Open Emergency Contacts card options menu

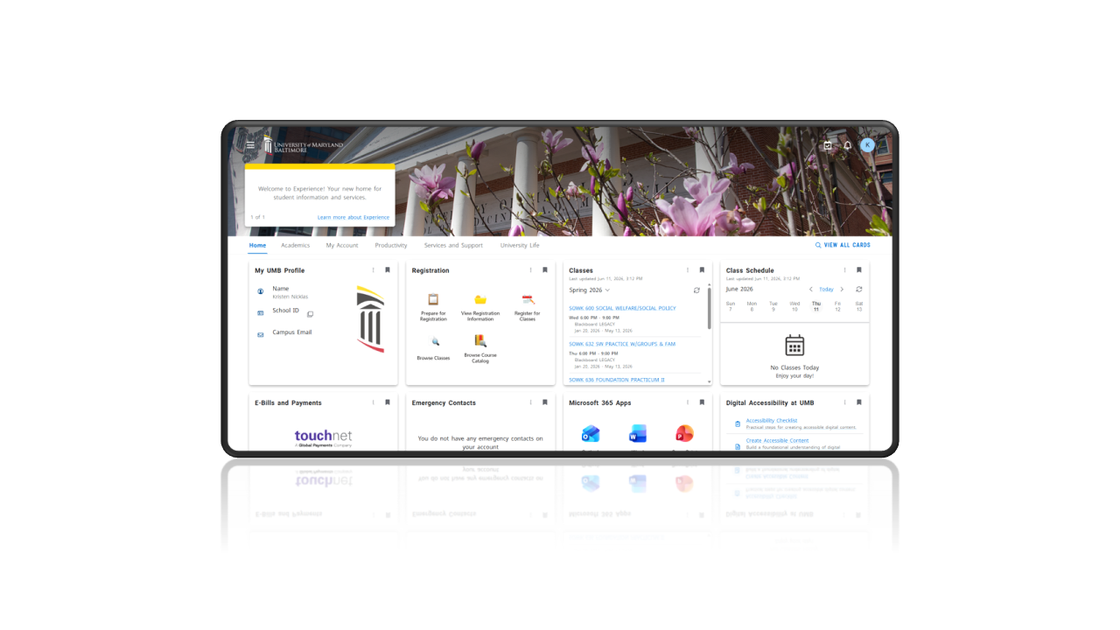tap(530, 402)
